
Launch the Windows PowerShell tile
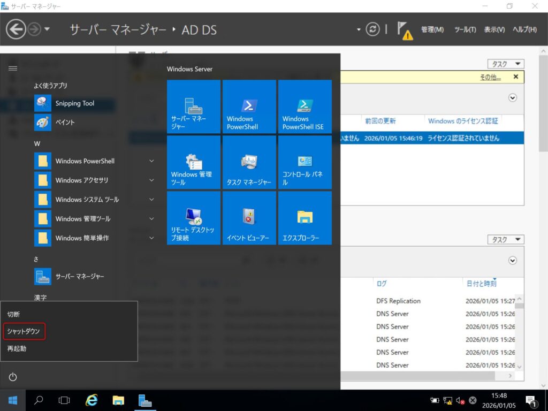[x=249, y=107]
